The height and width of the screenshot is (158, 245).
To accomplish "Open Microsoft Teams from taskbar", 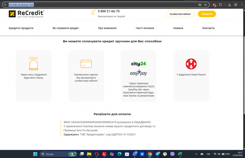I will pos(135,154).
